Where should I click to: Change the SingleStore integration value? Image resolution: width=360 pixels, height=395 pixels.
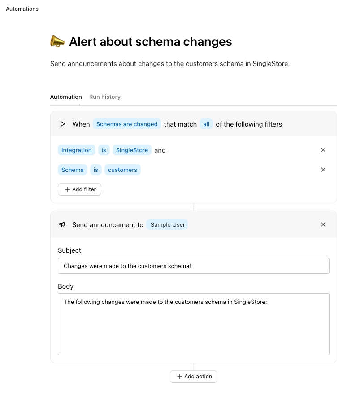(132, 150)
